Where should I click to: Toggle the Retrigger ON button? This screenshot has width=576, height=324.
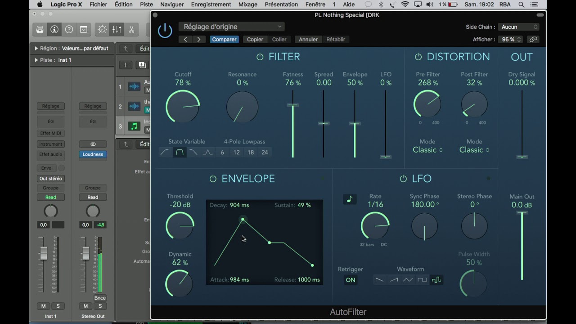pos(350,280)
